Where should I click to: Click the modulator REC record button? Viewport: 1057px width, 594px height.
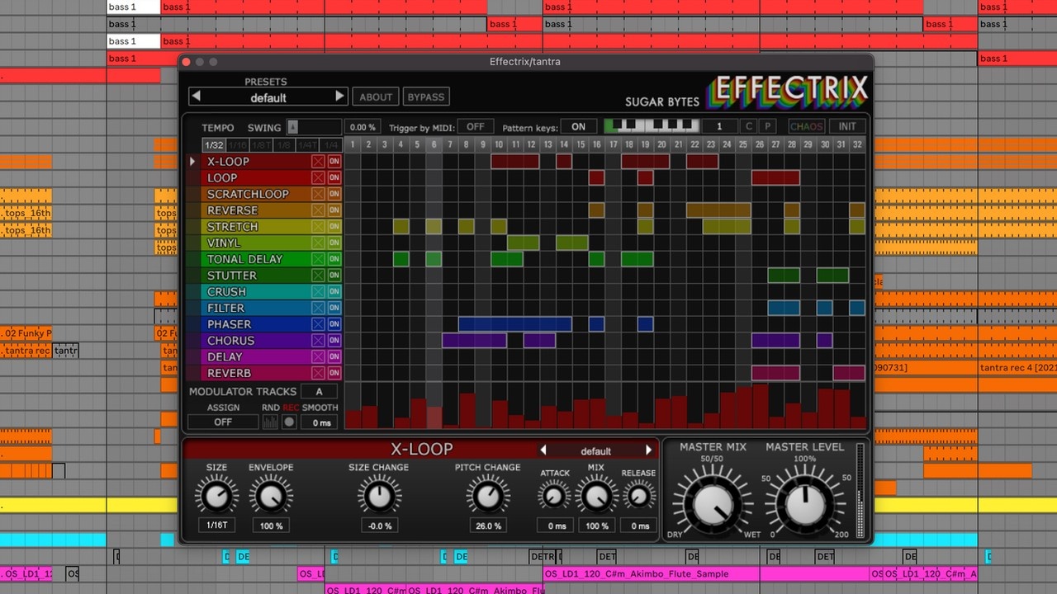pyautogui.click(x=289, y=422)
